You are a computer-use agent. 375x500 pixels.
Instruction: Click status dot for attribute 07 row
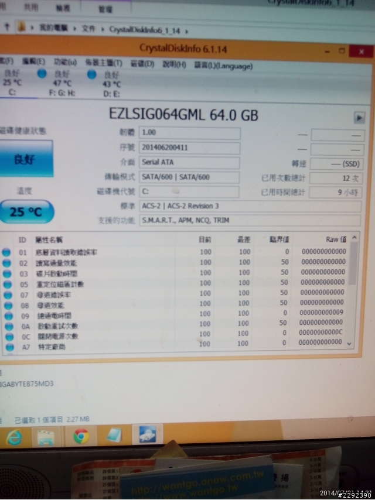8,294
